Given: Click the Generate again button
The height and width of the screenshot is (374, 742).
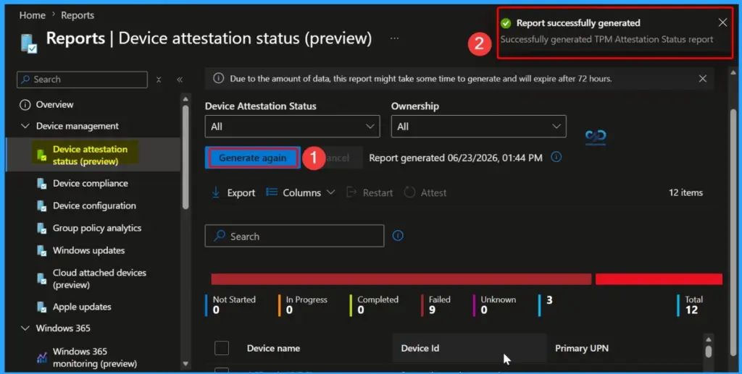Looking at the screenshot, I should [x=252, y=158].
